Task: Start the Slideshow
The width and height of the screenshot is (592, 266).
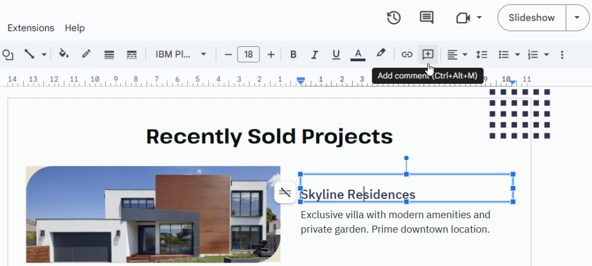Action: [x=531, y=18]
